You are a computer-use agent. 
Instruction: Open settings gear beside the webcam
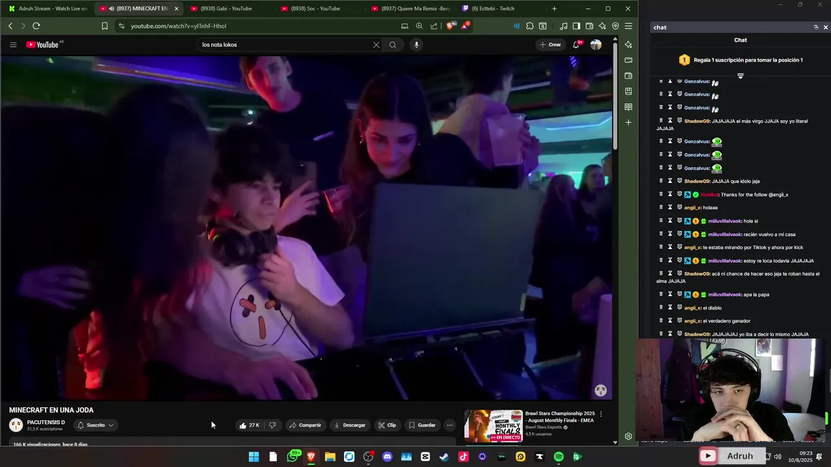tap(628, 437)
